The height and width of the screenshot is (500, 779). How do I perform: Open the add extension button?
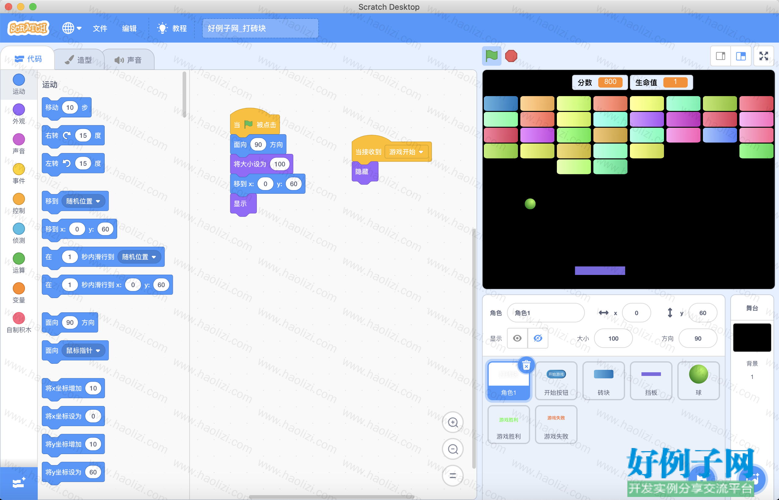click(x=19, y=484)
